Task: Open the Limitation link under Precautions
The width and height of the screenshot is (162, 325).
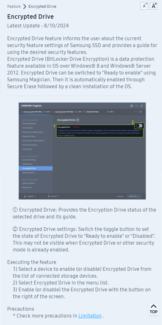Action: click(x=90, y=316)
